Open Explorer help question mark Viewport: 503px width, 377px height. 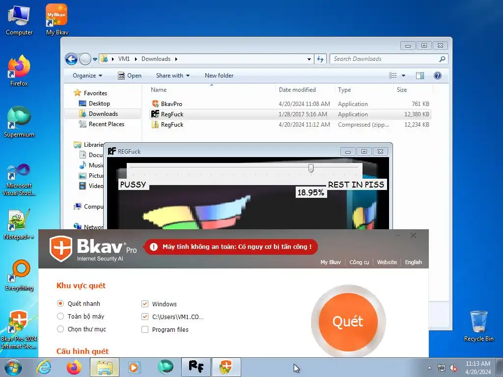[438, 76]
